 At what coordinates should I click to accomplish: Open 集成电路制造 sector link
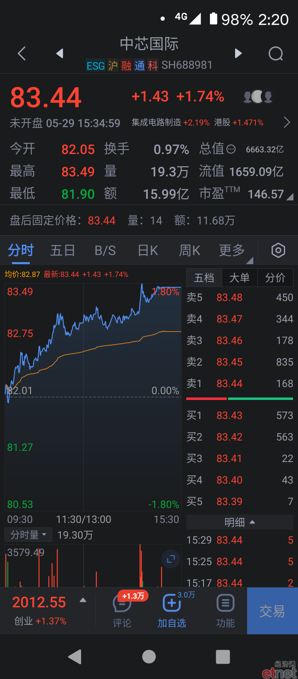tap(171, 123)
